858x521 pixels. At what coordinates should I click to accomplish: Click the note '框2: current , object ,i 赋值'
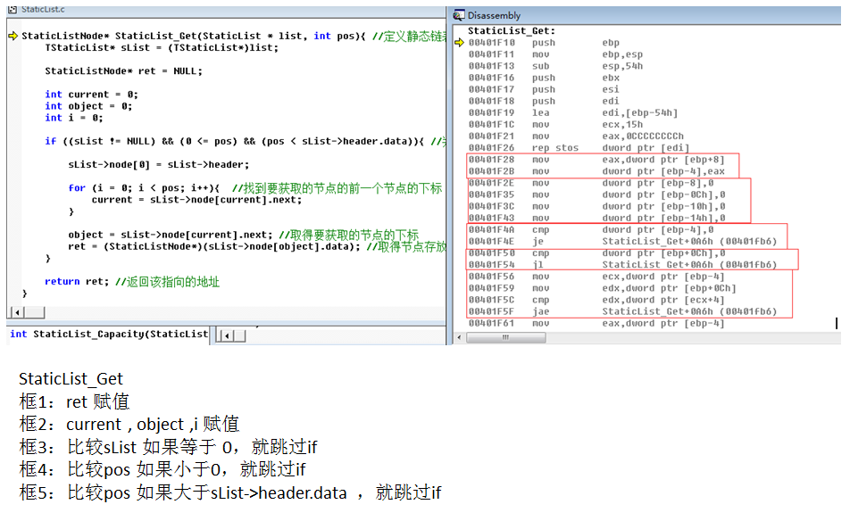pos(129,425)
